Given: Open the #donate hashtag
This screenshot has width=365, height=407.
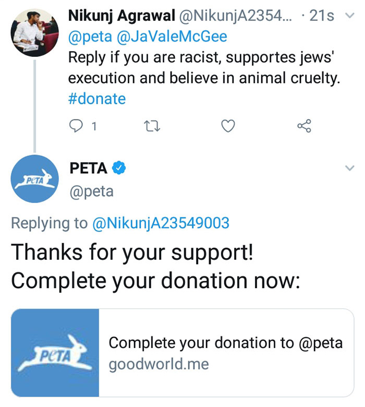Looking at the screenshot, I should tap(97, 99).
